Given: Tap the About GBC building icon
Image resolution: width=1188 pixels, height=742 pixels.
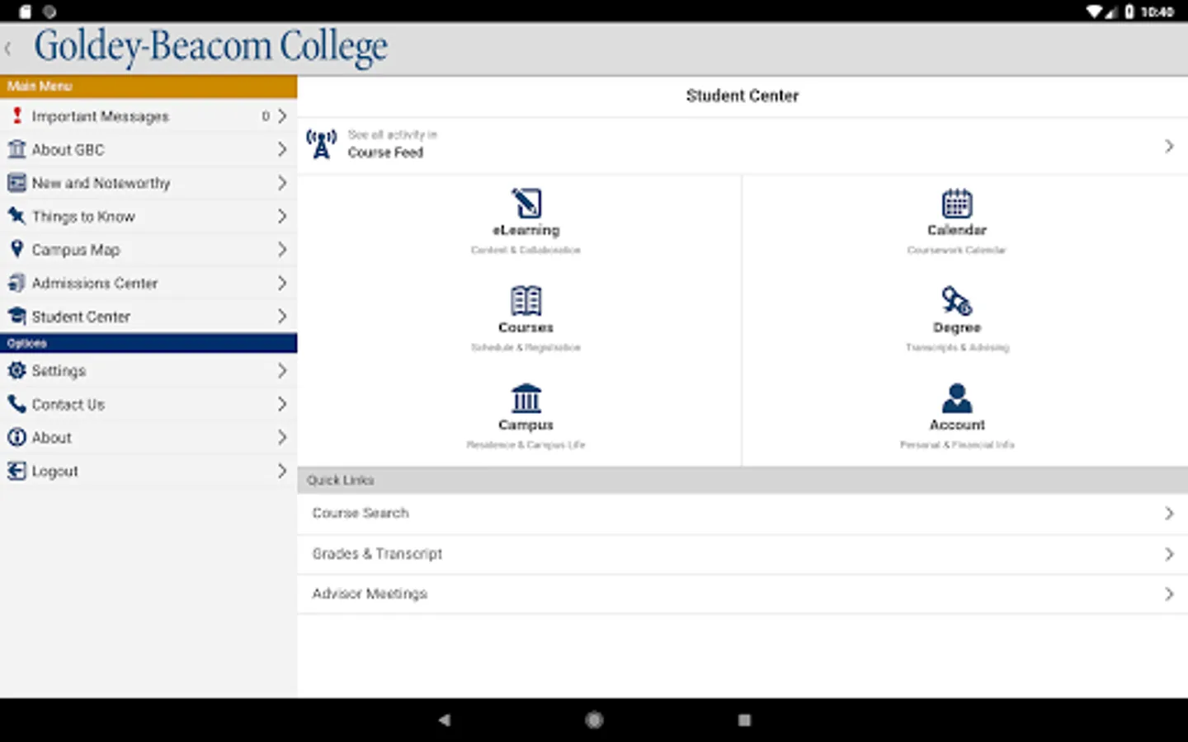Looking at the screenshot, I should coord(16,149).
